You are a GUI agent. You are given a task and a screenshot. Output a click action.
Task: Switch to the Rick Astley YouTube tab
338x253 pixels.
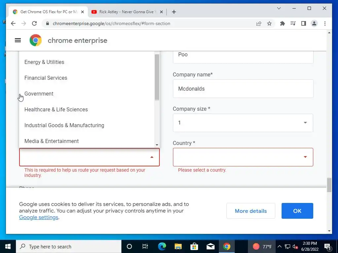tap(128, 12)
